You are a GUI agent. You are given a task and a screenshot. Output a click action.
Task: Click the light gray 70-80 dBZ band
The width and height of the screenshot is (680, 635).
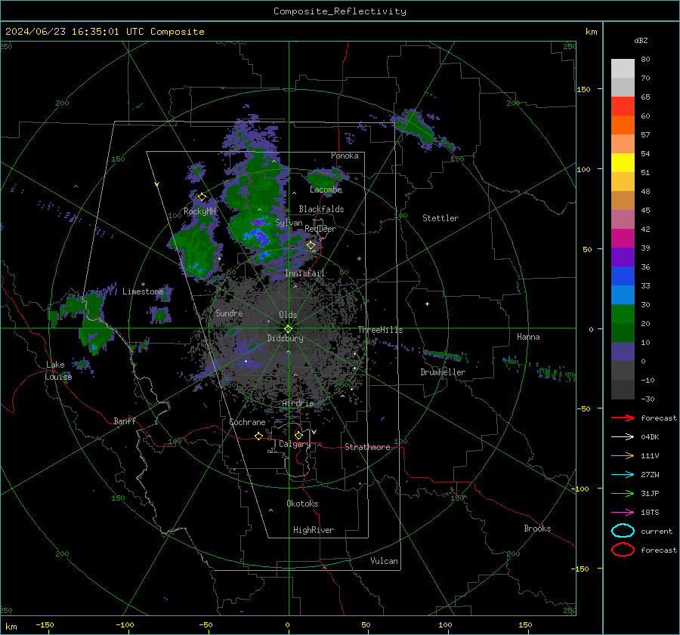click(x=623, y=69)
